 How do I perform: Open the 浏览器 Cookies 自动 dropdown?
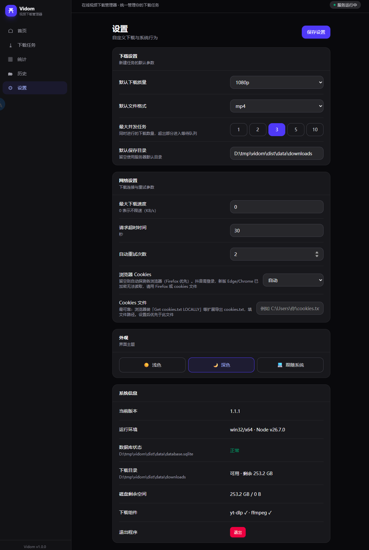293,280
